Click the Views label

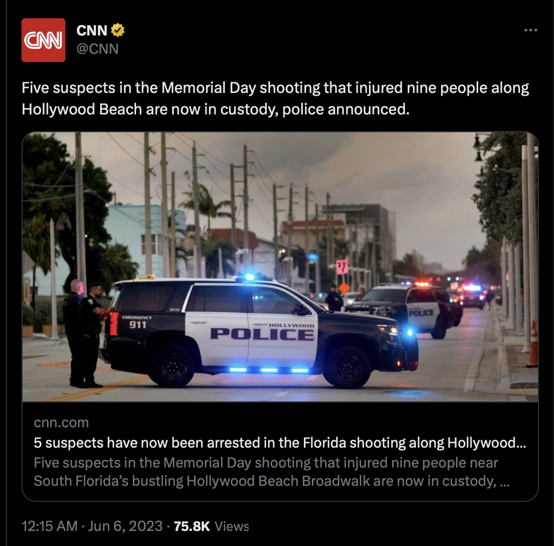232,526
